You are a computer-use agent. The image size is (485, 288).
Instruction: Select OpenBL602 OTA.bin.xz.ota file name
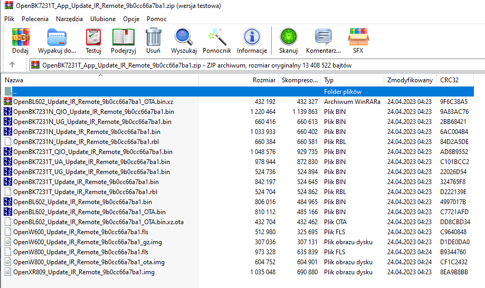tap(98, 222)
